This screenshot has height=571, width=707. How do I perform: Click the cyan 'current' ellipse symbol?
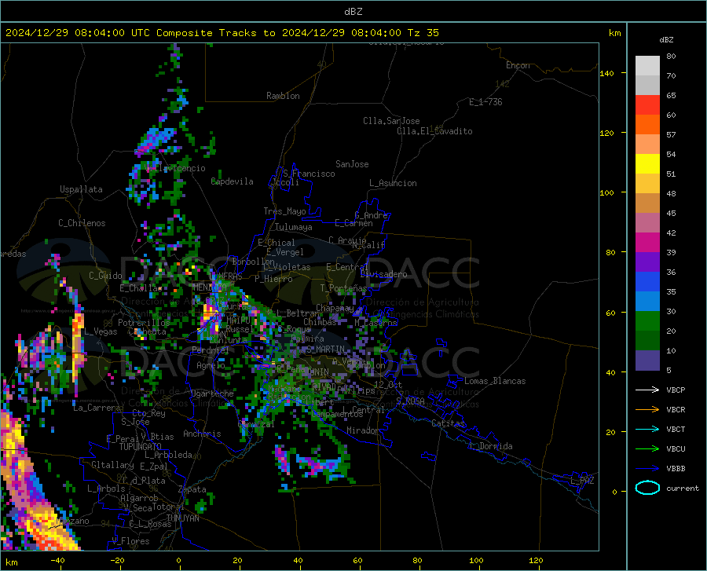coord(647,488)
